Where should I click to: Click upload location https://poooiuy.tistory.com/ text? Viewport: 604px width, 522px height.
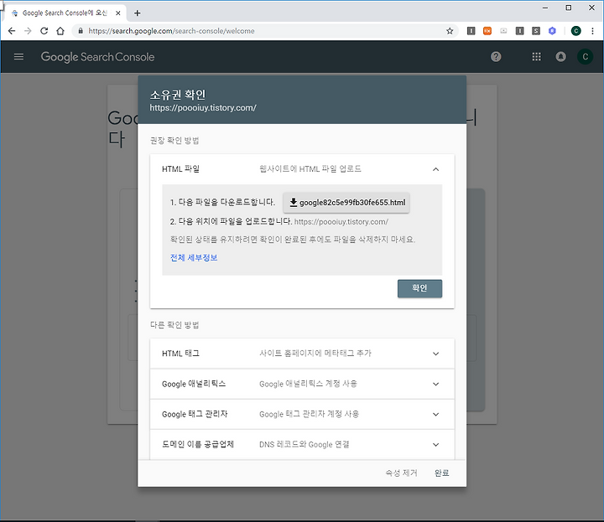coord(341,222)
